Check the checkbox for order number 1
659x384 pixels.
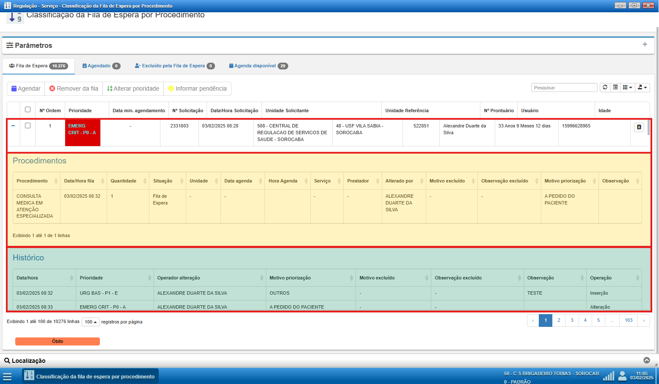(x=28, y=126)
